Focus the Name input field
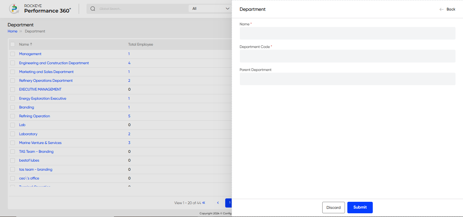Image resolution: width=463 pixels, height=217 pixels. pos(347,33)
